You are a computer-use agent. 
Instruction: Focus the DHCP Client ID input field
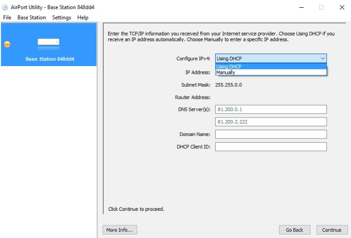(x=271, y=147)
